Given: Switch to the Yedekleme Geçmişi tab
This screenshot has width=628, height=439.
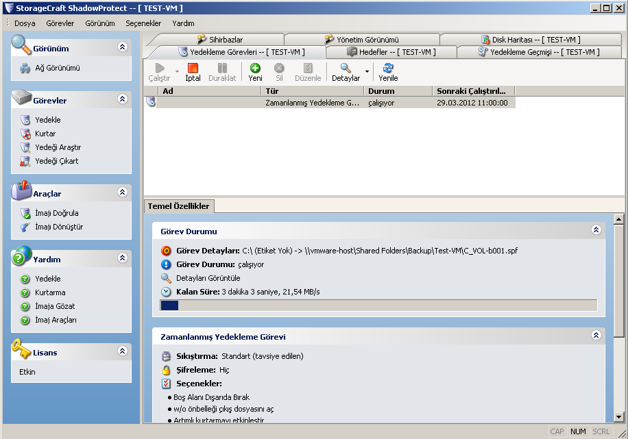Looking at the screenshot, I should [x=539, y=52].
